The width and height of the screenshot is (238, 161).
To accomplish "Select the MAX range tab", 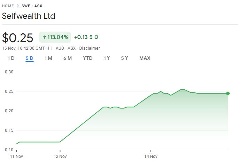I will [x=145, y=58].
